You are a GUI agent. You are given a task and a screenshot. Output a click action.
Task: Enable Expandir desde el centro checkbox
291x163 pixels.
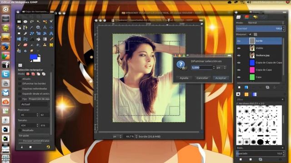click(x=20, y=94)
